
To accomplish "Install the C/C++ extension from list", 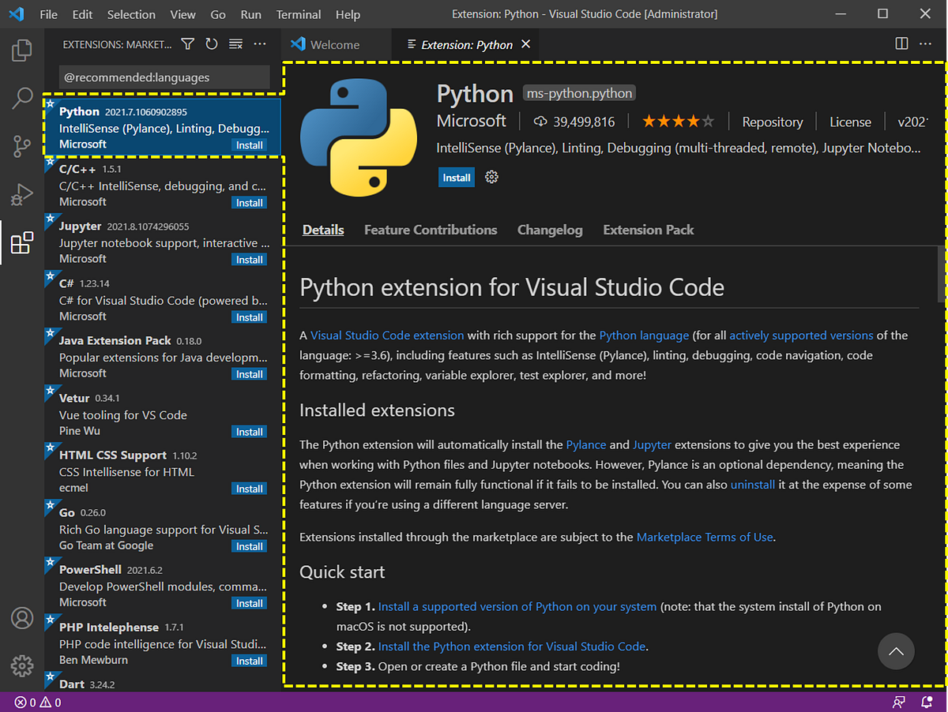I will coord(250,203).
